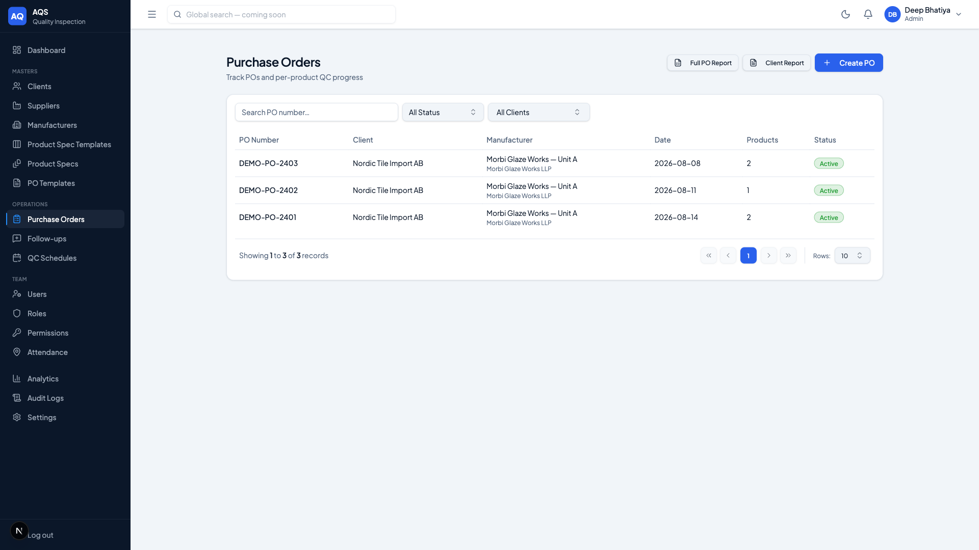The width and height of the screenshot is (979, 550).
Task: Click the AQ logo icon
Action: tap(17, 16)
